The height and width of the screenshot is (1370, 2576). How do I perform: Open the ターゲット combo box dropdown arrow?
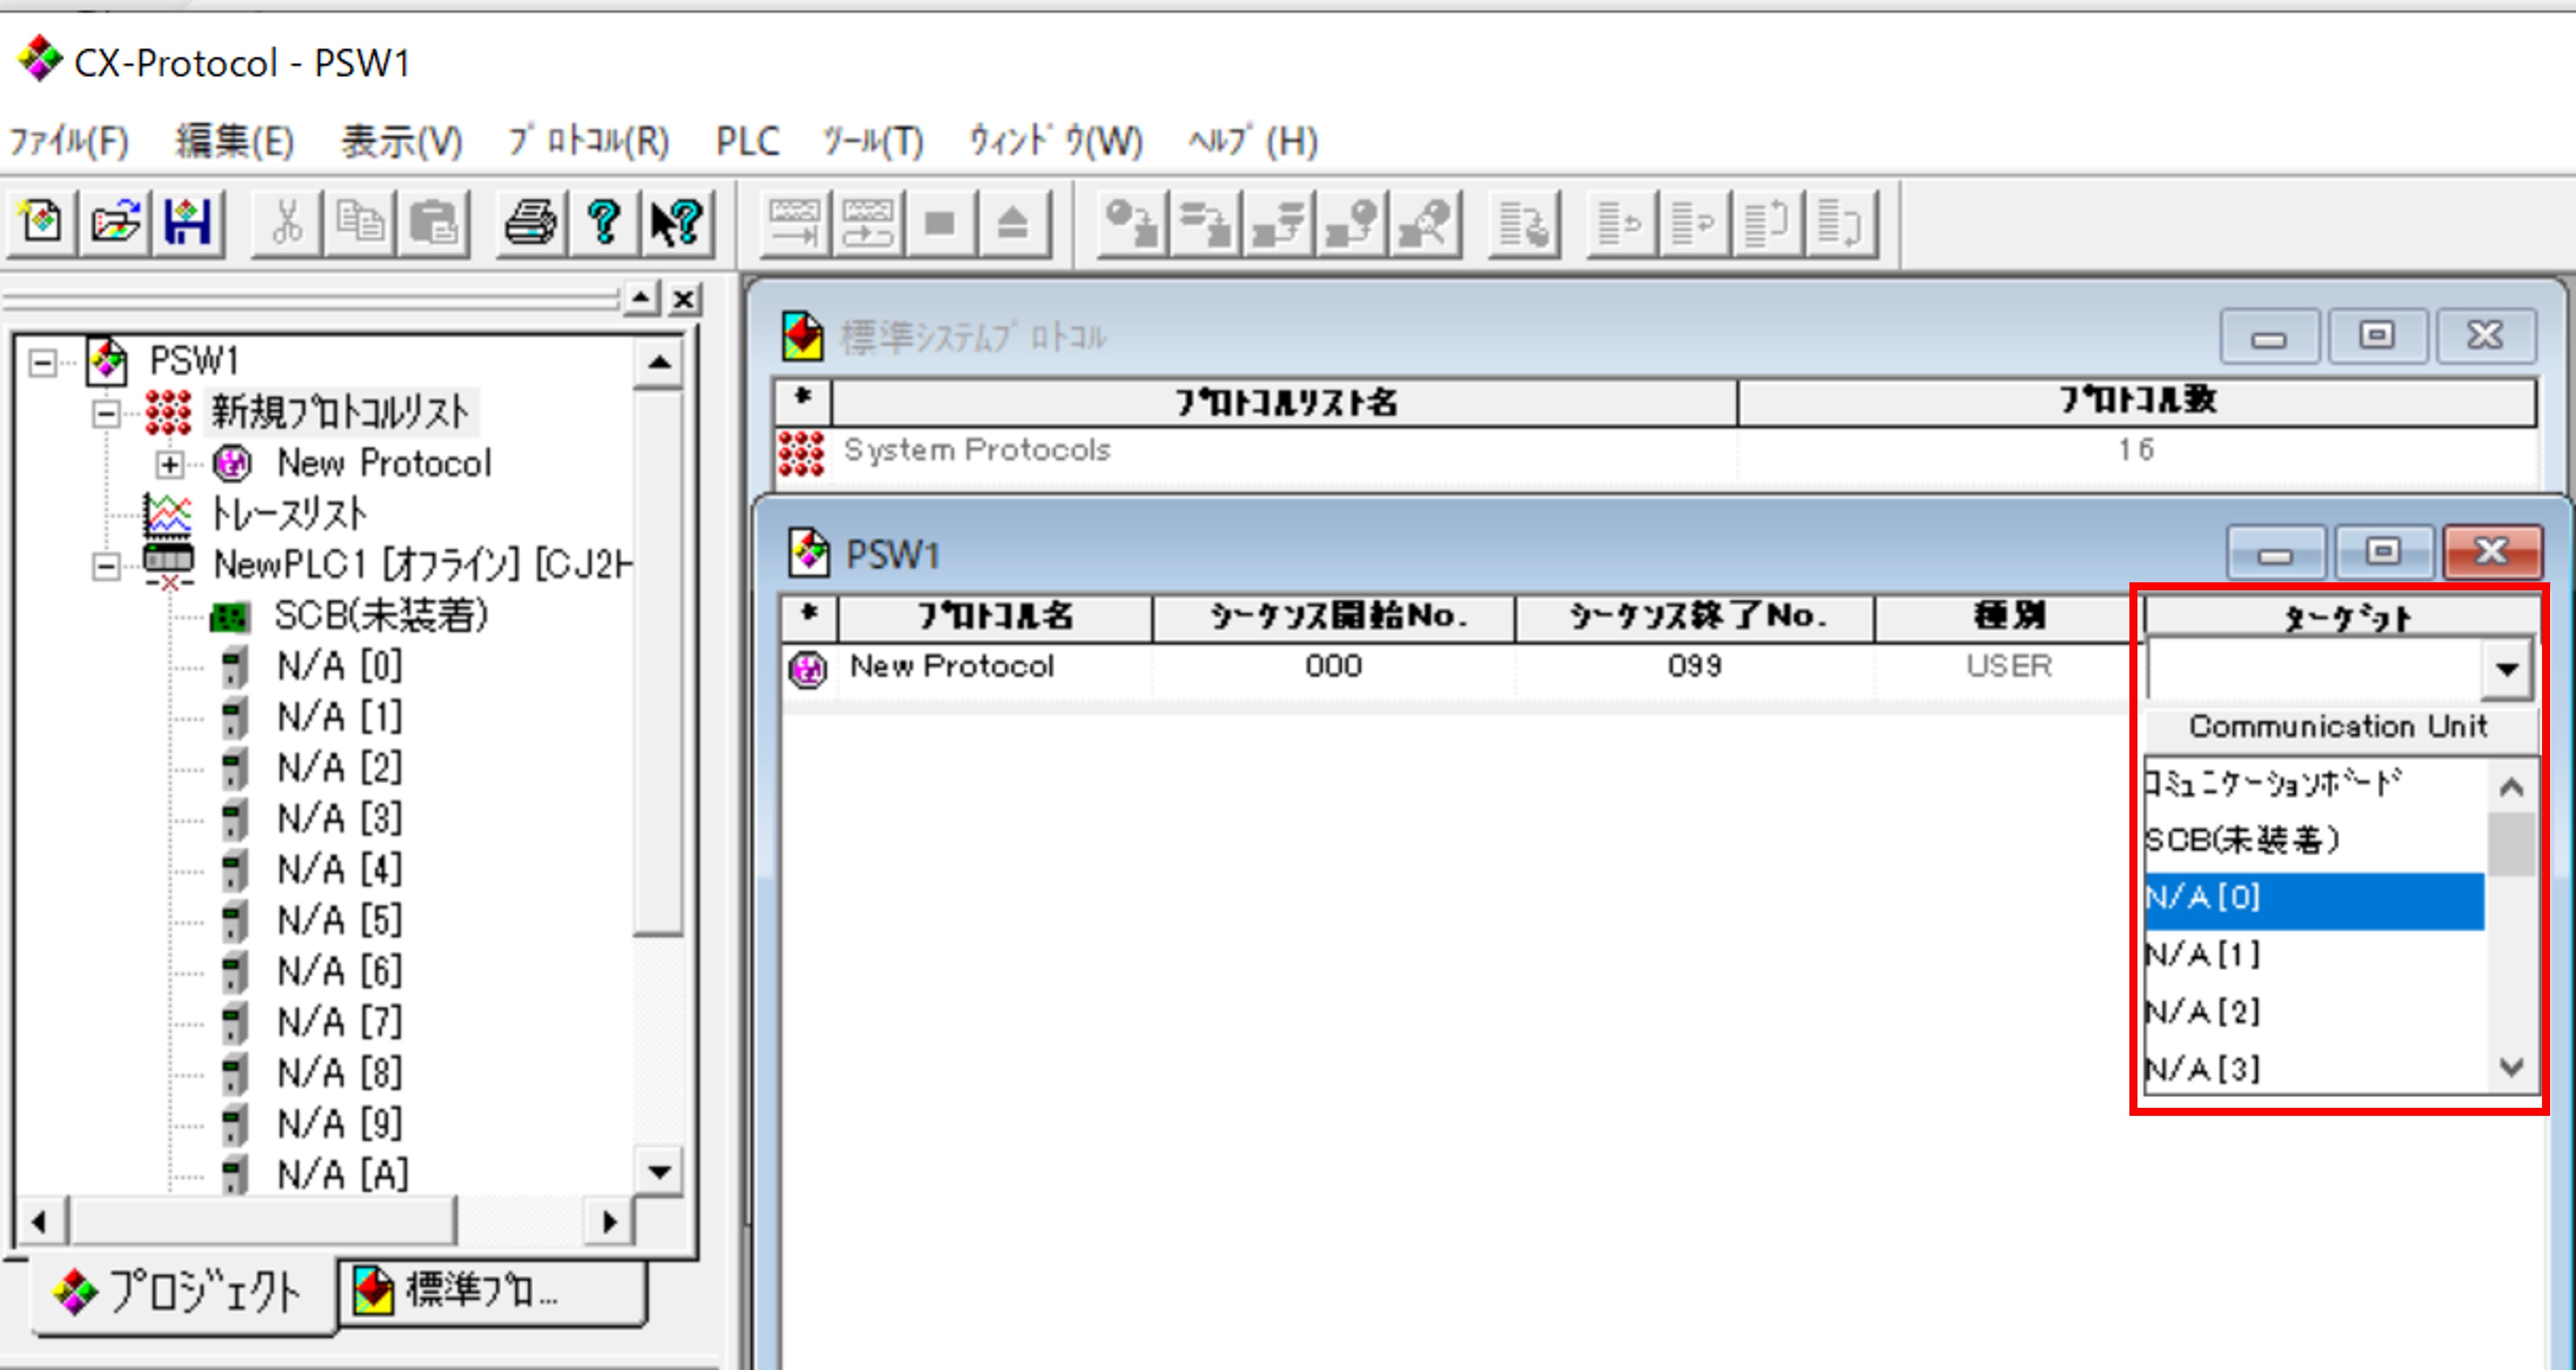[x=2507, y=669]
